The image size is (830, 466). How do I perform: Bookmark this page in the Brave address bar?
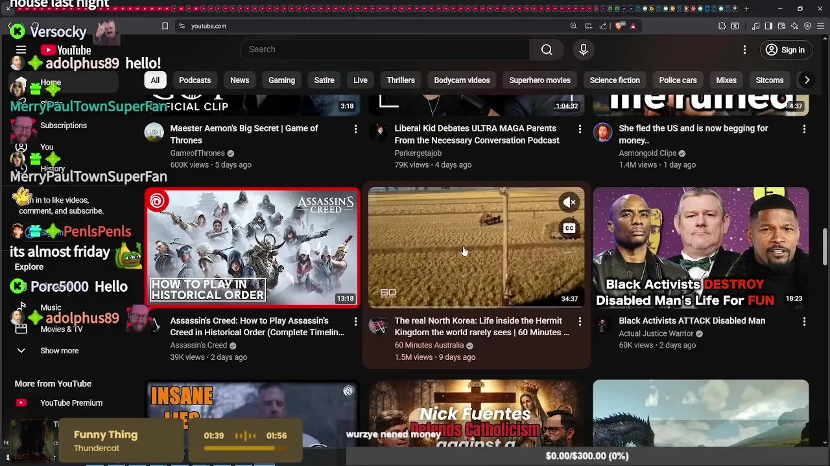coord(165,26)
